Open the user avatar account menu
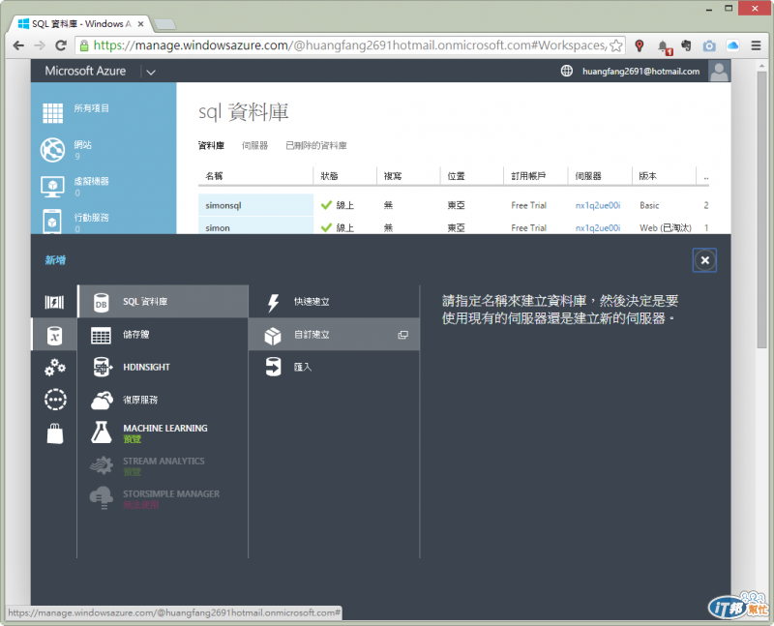The width and height of the screenshot is (774, 626). [719, 71]
